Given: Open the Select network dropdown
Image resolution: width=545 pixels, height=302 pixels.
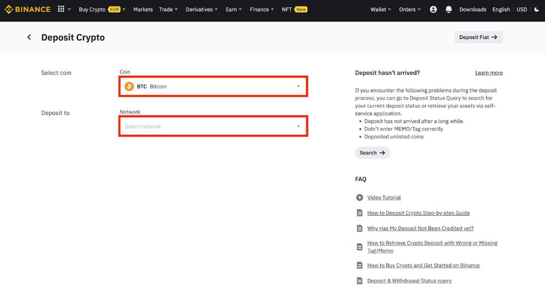Looking at the screenshot, I should 213,127.
